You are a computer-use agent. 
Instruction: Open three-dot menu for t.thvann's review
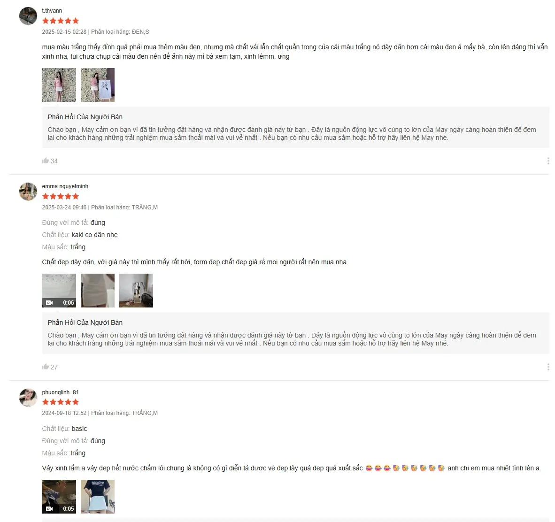point(548,161)
